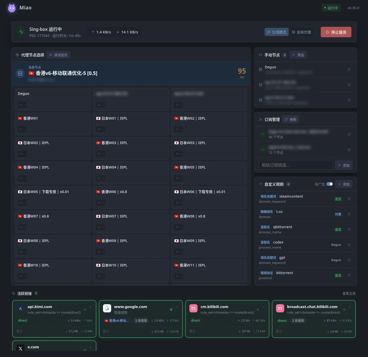The image size is (368, 357).
Task: Click the v0.30.0 version label
Action: click(353, 8)
